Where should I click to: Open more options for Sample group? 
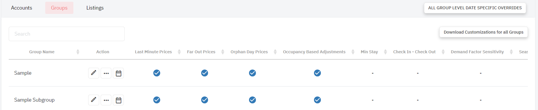click(x=106, y=73)
